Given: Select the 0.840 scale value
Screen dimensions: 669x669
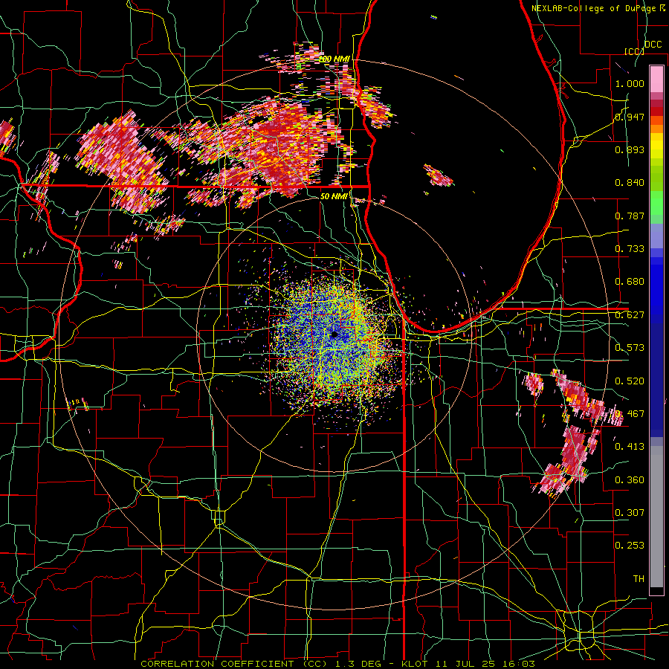Looking at the screenshot, I should [x=630, y=183].
